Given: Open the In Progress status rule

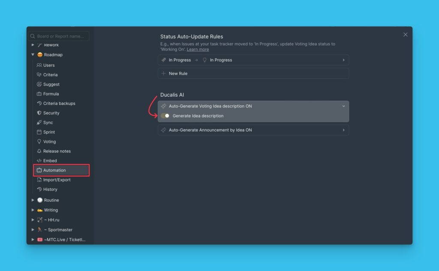Looking at the screenshot, I should click(x=253, y=60).
